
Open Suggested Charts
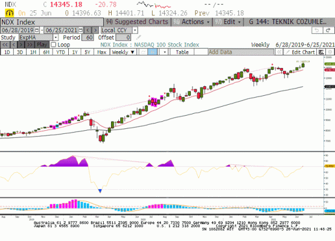[x=138, y=22]
